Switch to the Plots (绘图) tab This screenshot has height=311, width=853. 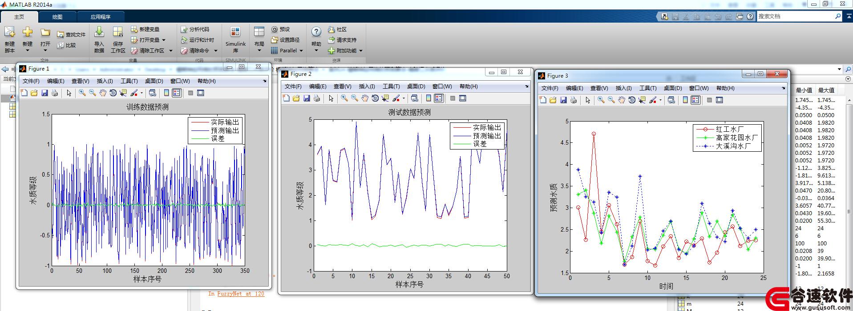pyautogui.click(x=57, y=17)
